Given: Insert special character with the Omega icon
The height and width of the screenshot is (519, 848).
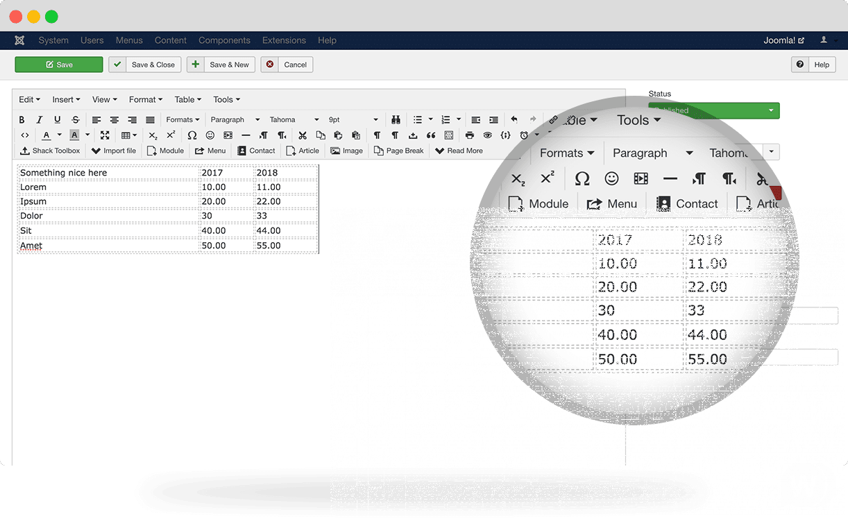Looking at the screenshot, I should click(192, 135).
